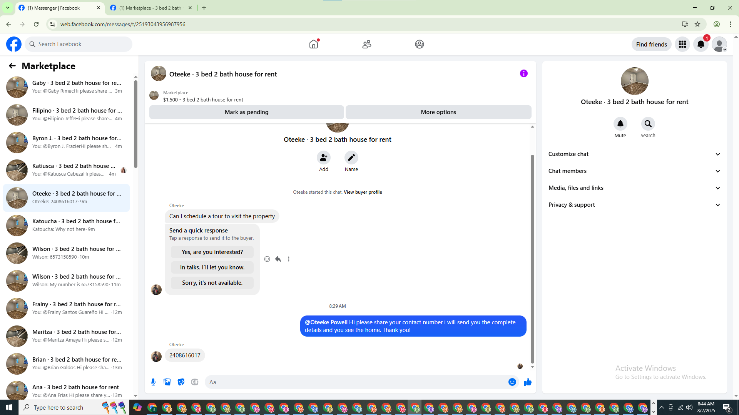React to the quick response message
739x415 pixels.
click(x=267, y=259)
